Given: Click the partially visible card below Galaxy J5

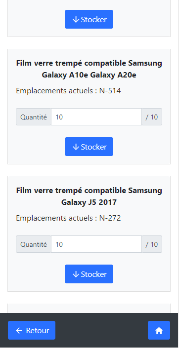Looking at the screenshot, I should click(89, 309).
